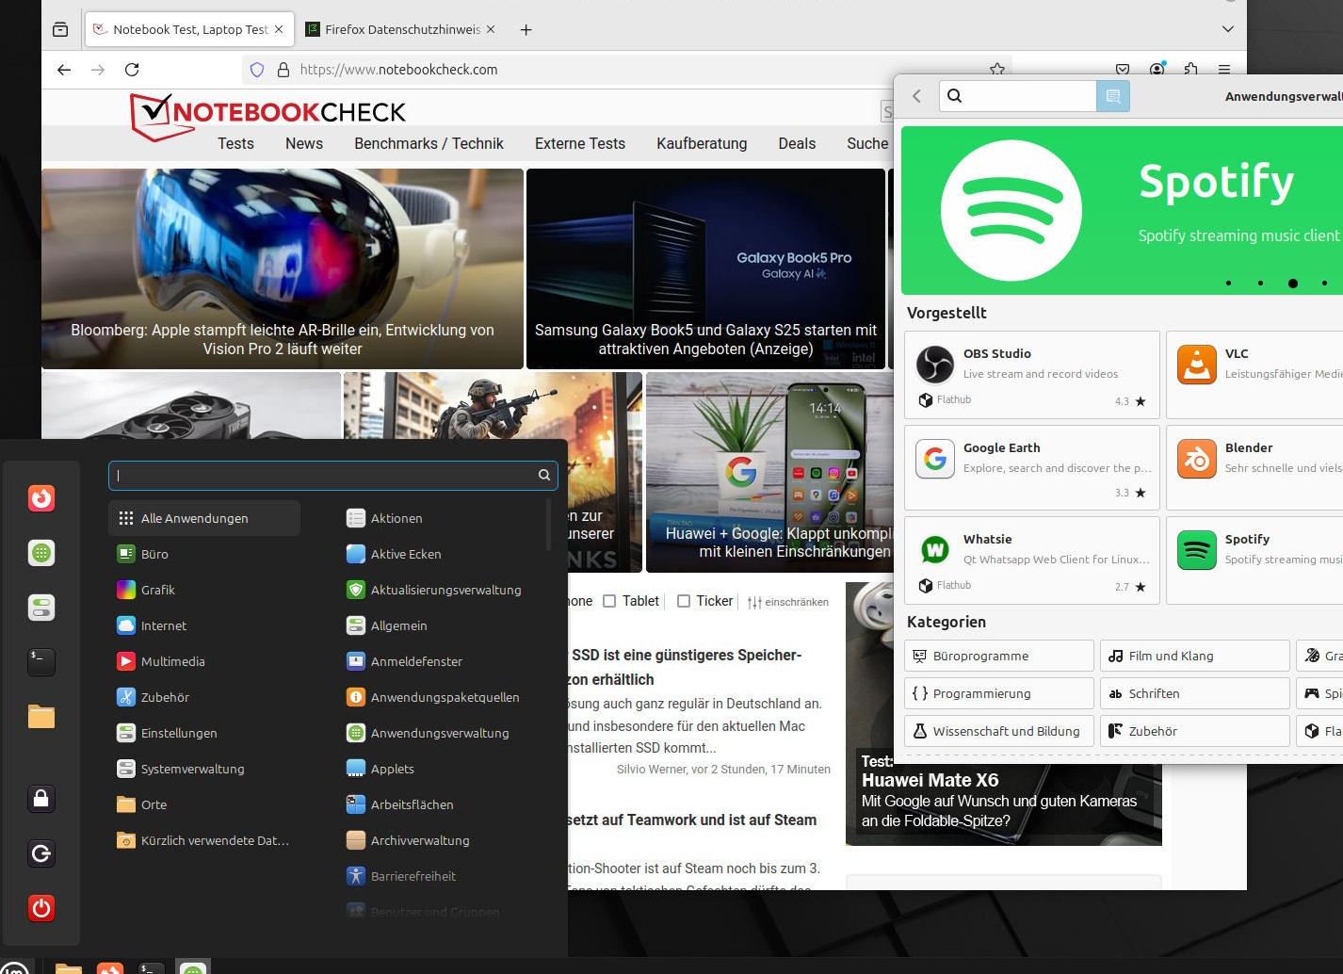Open Files folder icon in the favorites sidebar

tap(41, 717)
